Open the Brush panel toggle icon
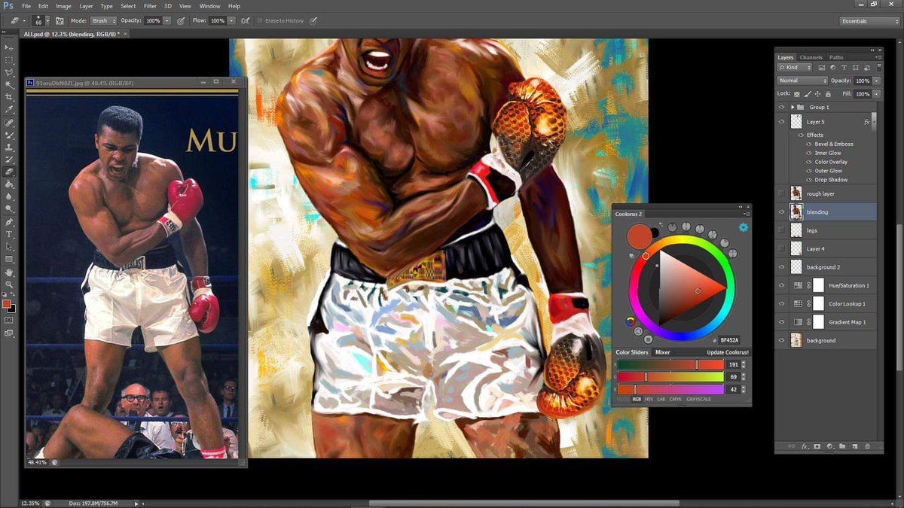 coord(59,21)
